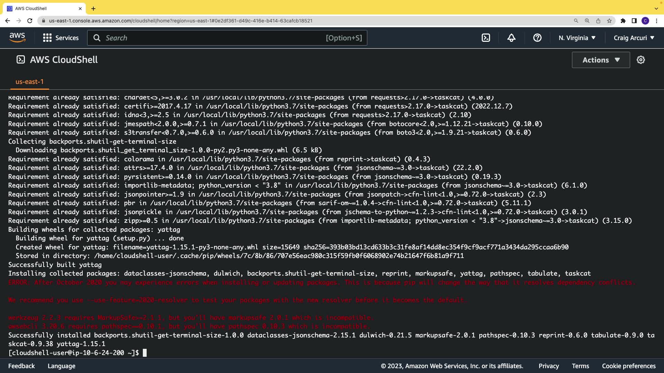Reload the page
This screenshot has height=373, width=664.
click(x=30, y=21)
